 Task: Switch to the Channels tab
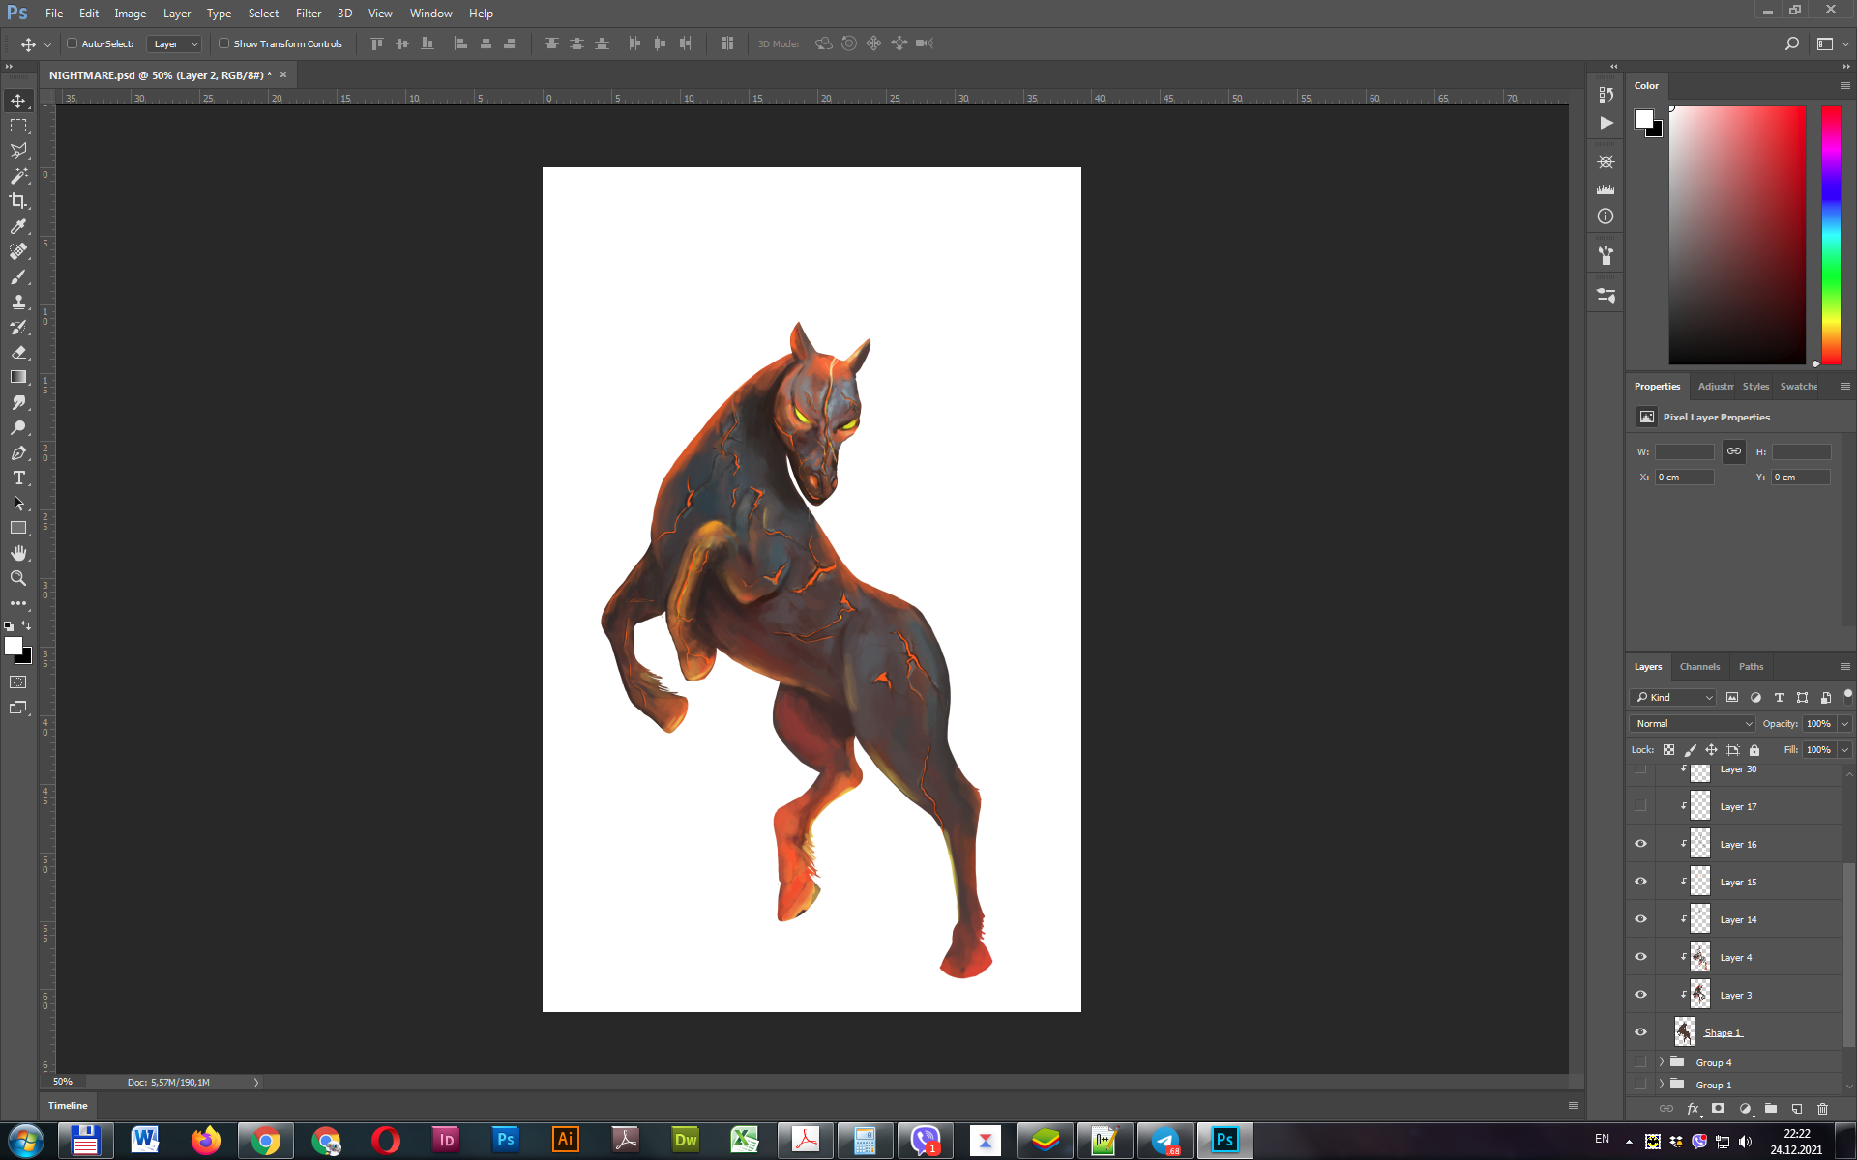pos(1699,667)
